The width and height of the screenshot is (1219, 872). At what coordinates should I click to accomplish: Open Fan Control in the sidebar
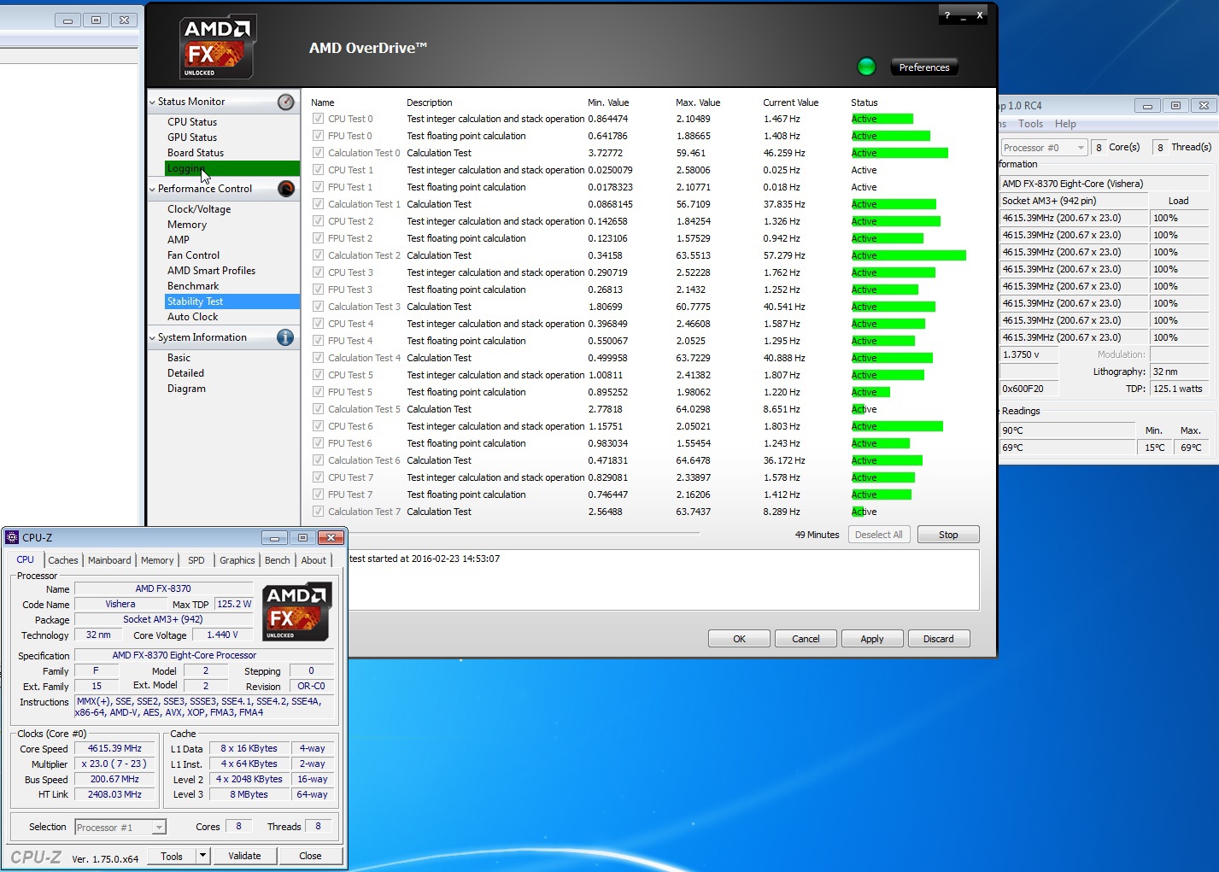point(193,255)
